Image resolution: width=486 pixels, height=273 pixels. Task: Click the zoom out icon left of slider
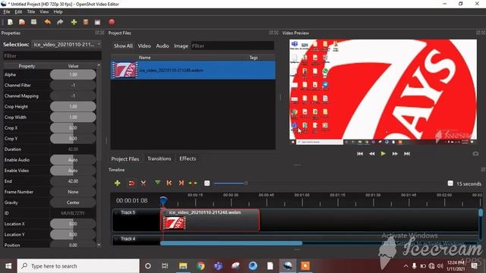(207, 184)
